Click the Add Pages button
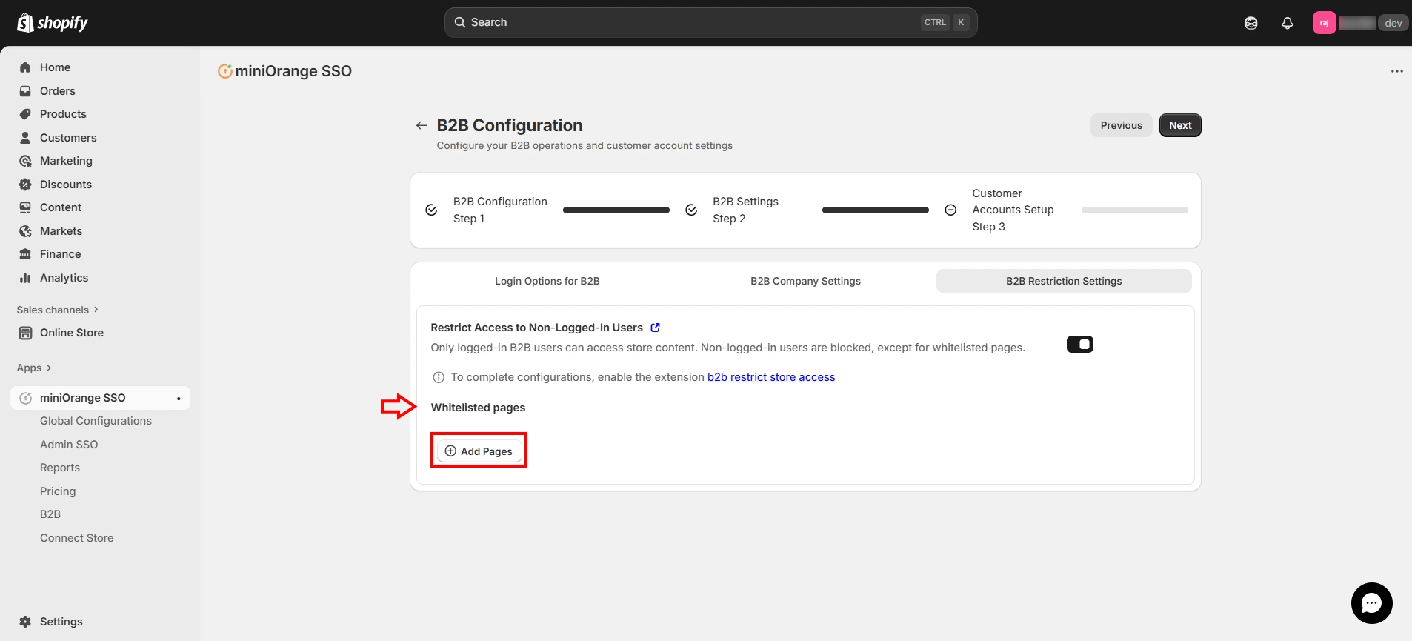The height and width of the screenshot is (641, 1412). tap(479, 451)
